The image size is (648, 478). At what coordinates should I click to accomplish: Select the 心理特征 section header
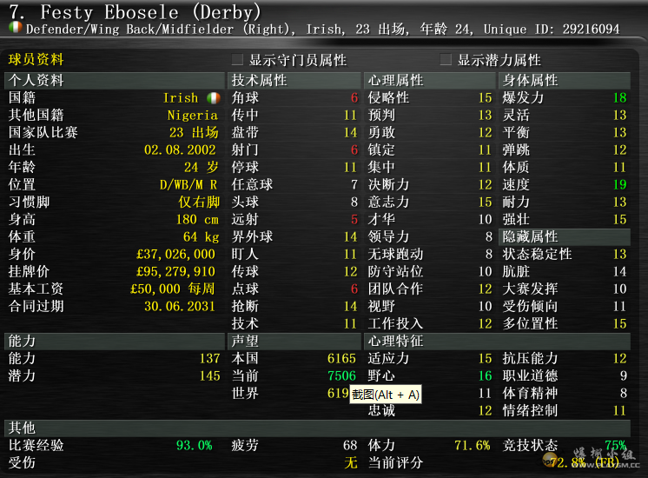click(395, 341)
